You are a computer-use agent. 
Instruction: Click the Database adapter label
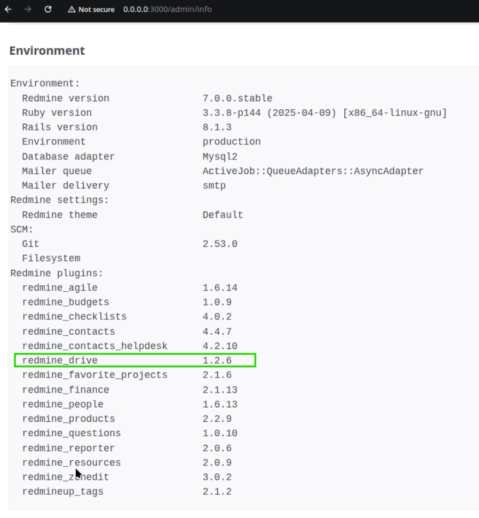point(69,156)
